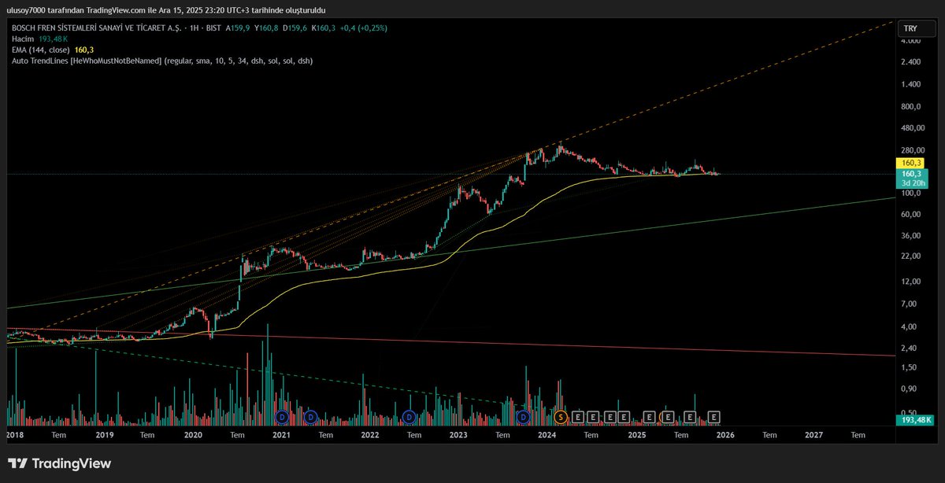The height and width of the screenshot is (483, 945).
Task: Click the 1.400 price axis level
Action: tap(911, 84)
